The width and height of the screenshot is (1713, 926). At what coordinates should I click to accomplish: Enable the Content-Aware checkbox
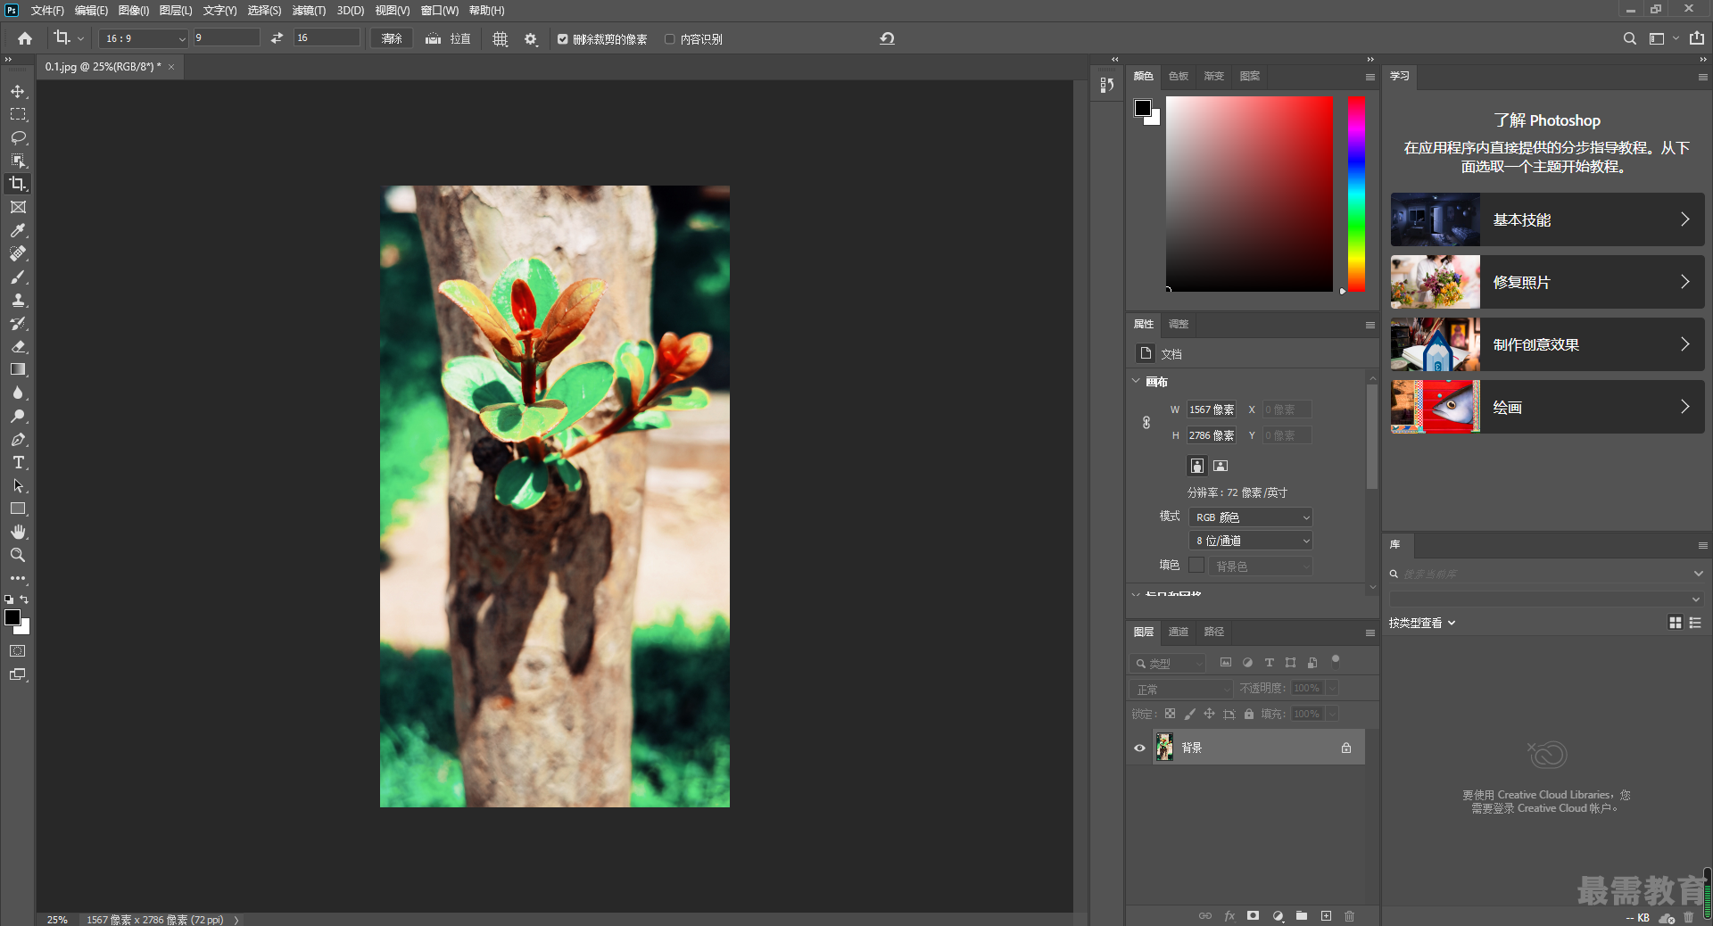click(669, 39)
